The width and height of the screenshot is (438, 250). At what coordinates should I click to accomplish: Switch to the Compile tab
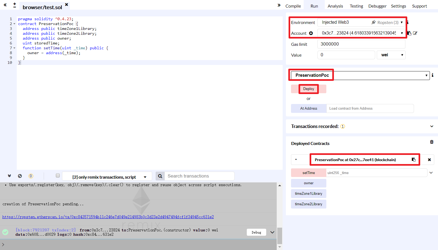coord(293,6)
